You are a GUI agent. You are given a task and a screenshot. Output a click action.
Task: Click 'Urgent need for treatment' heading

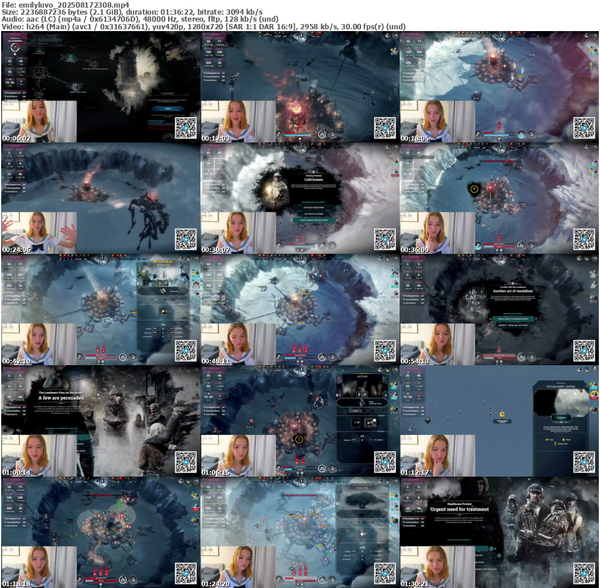coord(459,509)
